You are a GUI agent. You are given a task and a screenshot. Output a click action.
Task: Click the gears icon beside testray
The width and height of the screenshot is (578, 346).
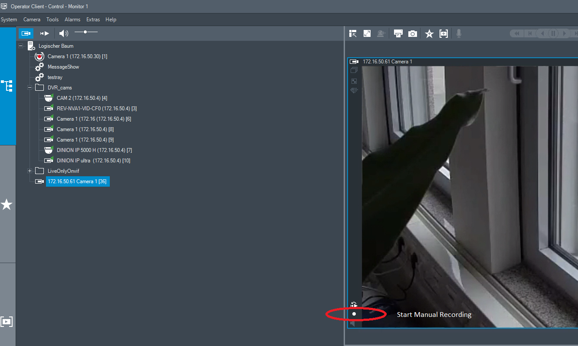coord(39,77)
